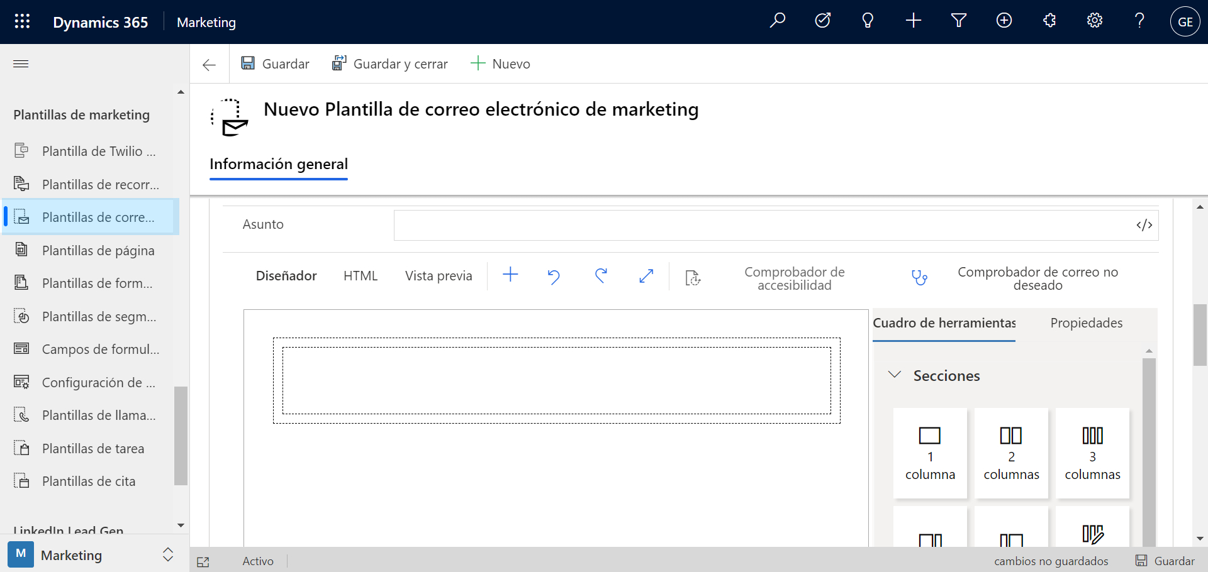The width and height of the screenshot is (1208, 572).
Task: Switch to the Vista previa tab
Action: pyautogui.click(x=439, y=275)
